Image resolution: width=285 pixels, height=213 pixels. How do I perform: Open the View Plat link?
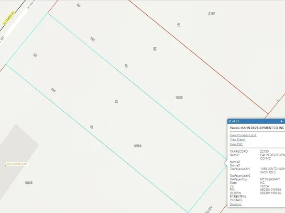[x=236, y=144]
